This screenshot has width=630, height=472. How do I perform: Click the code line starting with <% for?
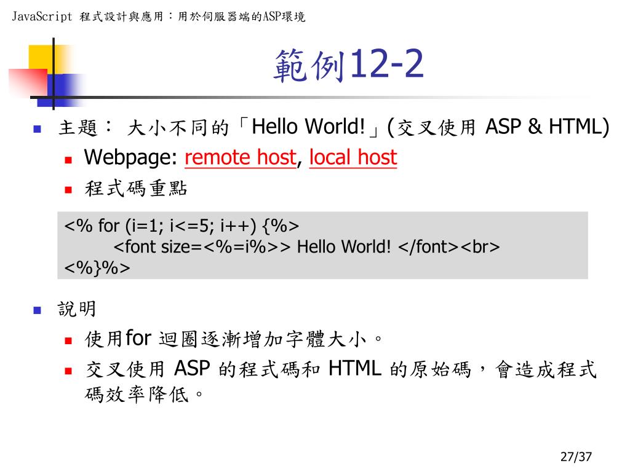click(181, 226)
